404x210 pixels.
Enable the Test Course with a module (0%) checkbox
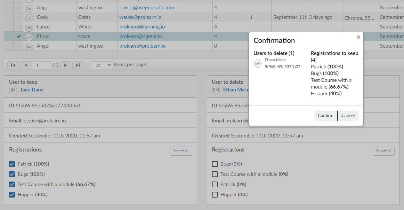coord(215,174)
